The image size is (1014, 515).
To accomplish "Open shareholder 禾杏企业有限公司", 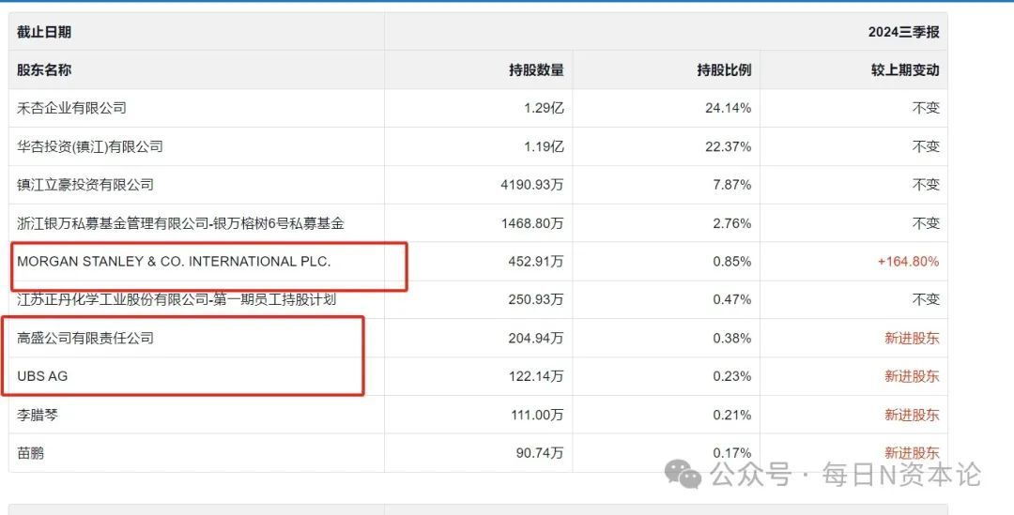I will point(71,108).
